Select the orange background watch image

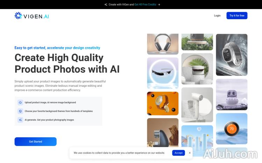tap(163, 103)
